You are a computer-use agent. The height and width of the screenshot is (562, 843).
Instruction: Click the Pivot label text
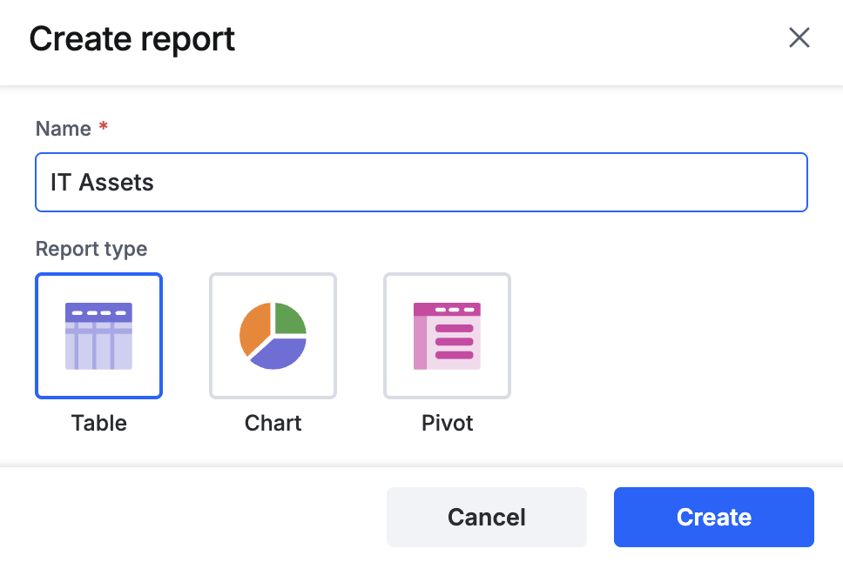click(x=448, y=424)
